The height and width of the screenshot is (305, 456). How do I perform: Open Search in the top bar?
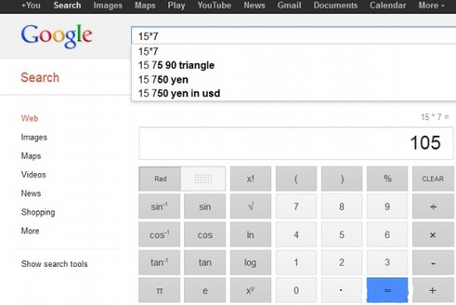[x=67, y=5]
